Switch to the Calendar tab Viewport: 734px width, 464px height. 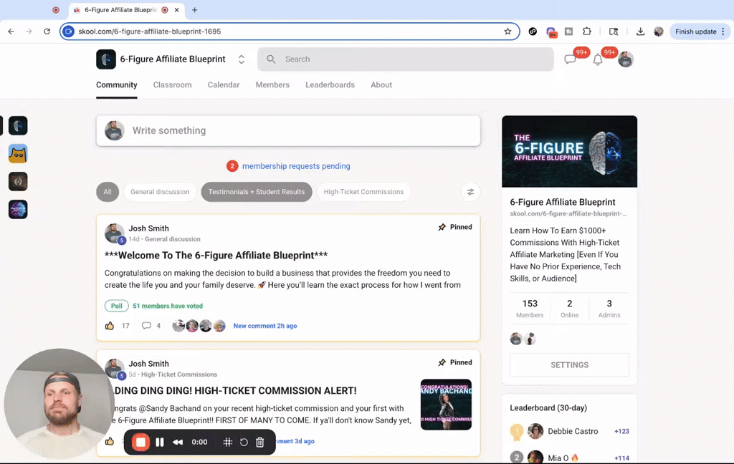click(224, 84)
